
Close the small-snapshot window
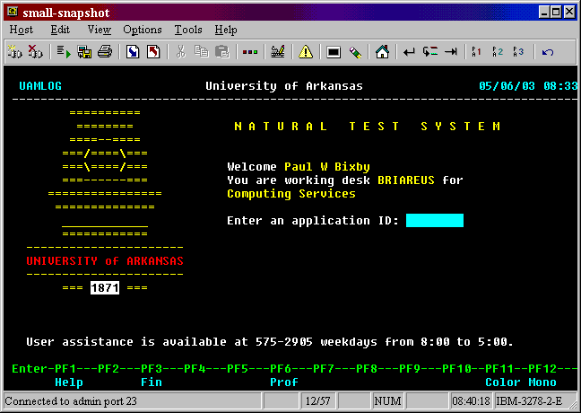(569, 13)
